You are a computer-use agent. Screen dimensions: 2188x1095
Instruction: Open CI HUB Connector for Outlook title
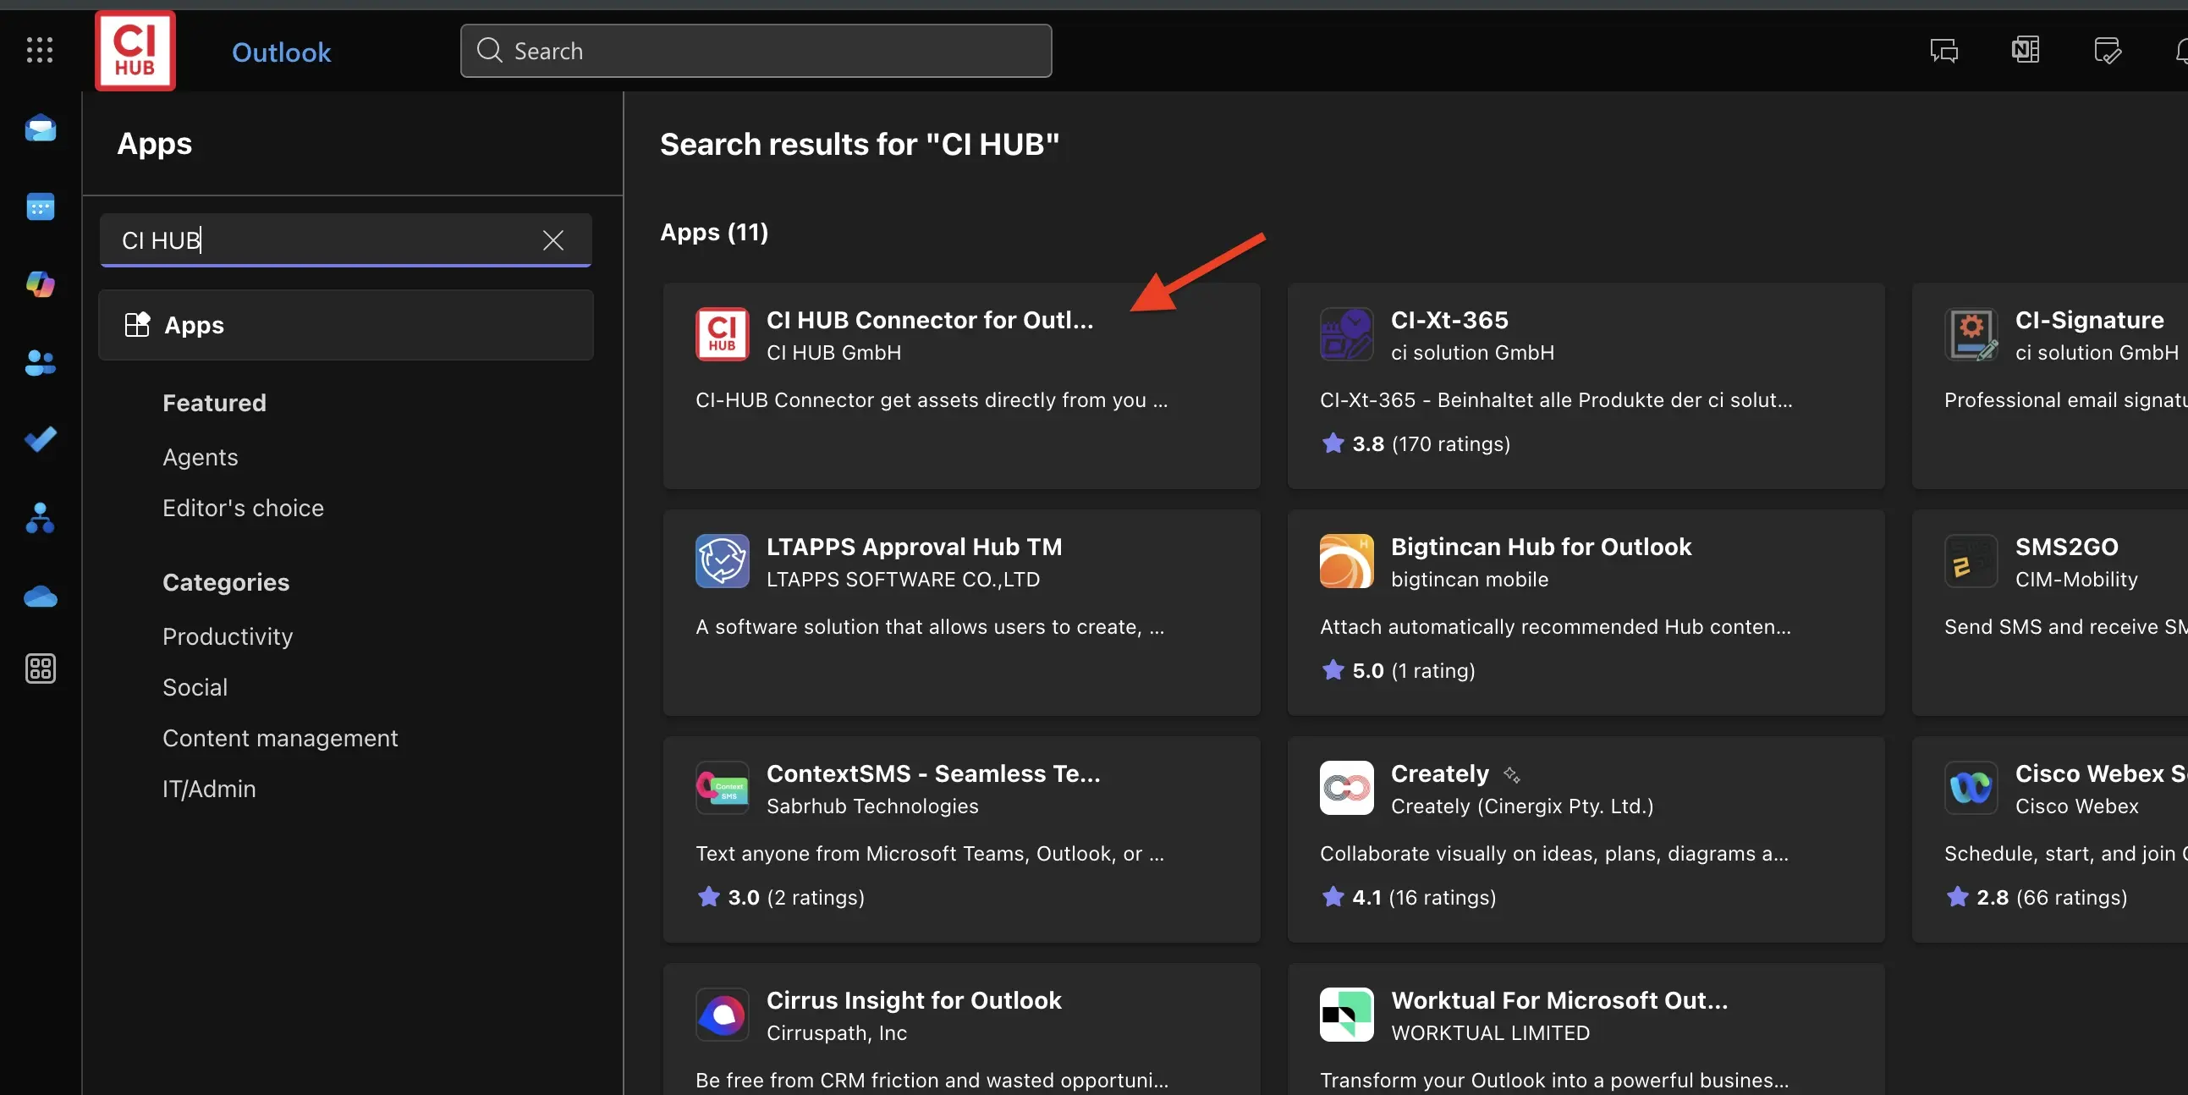(929, 320)
